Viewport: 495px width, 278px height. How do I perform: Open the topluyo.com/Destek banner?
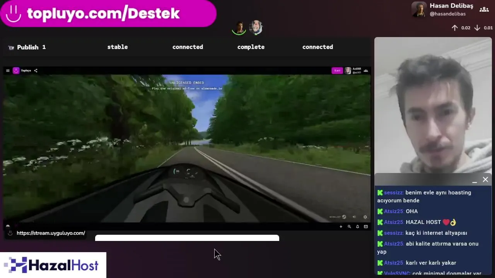click(x=108, y=14)
